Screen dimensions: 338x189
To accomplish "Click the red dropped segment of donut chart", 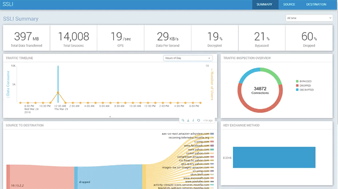I will tap(260, 110).
